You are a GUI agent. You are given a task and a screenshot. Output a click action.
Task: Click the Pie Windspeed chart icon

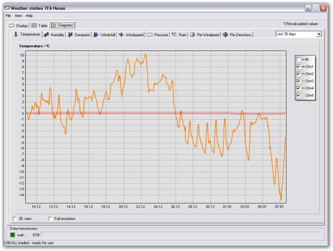coord(193,35)
